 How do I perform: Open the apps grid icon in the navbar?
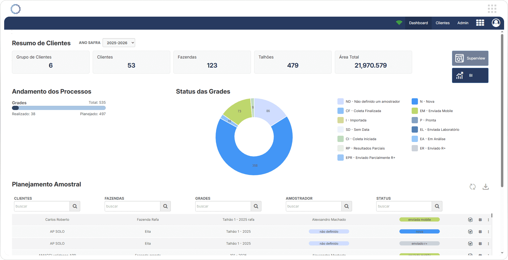point(480,23)
